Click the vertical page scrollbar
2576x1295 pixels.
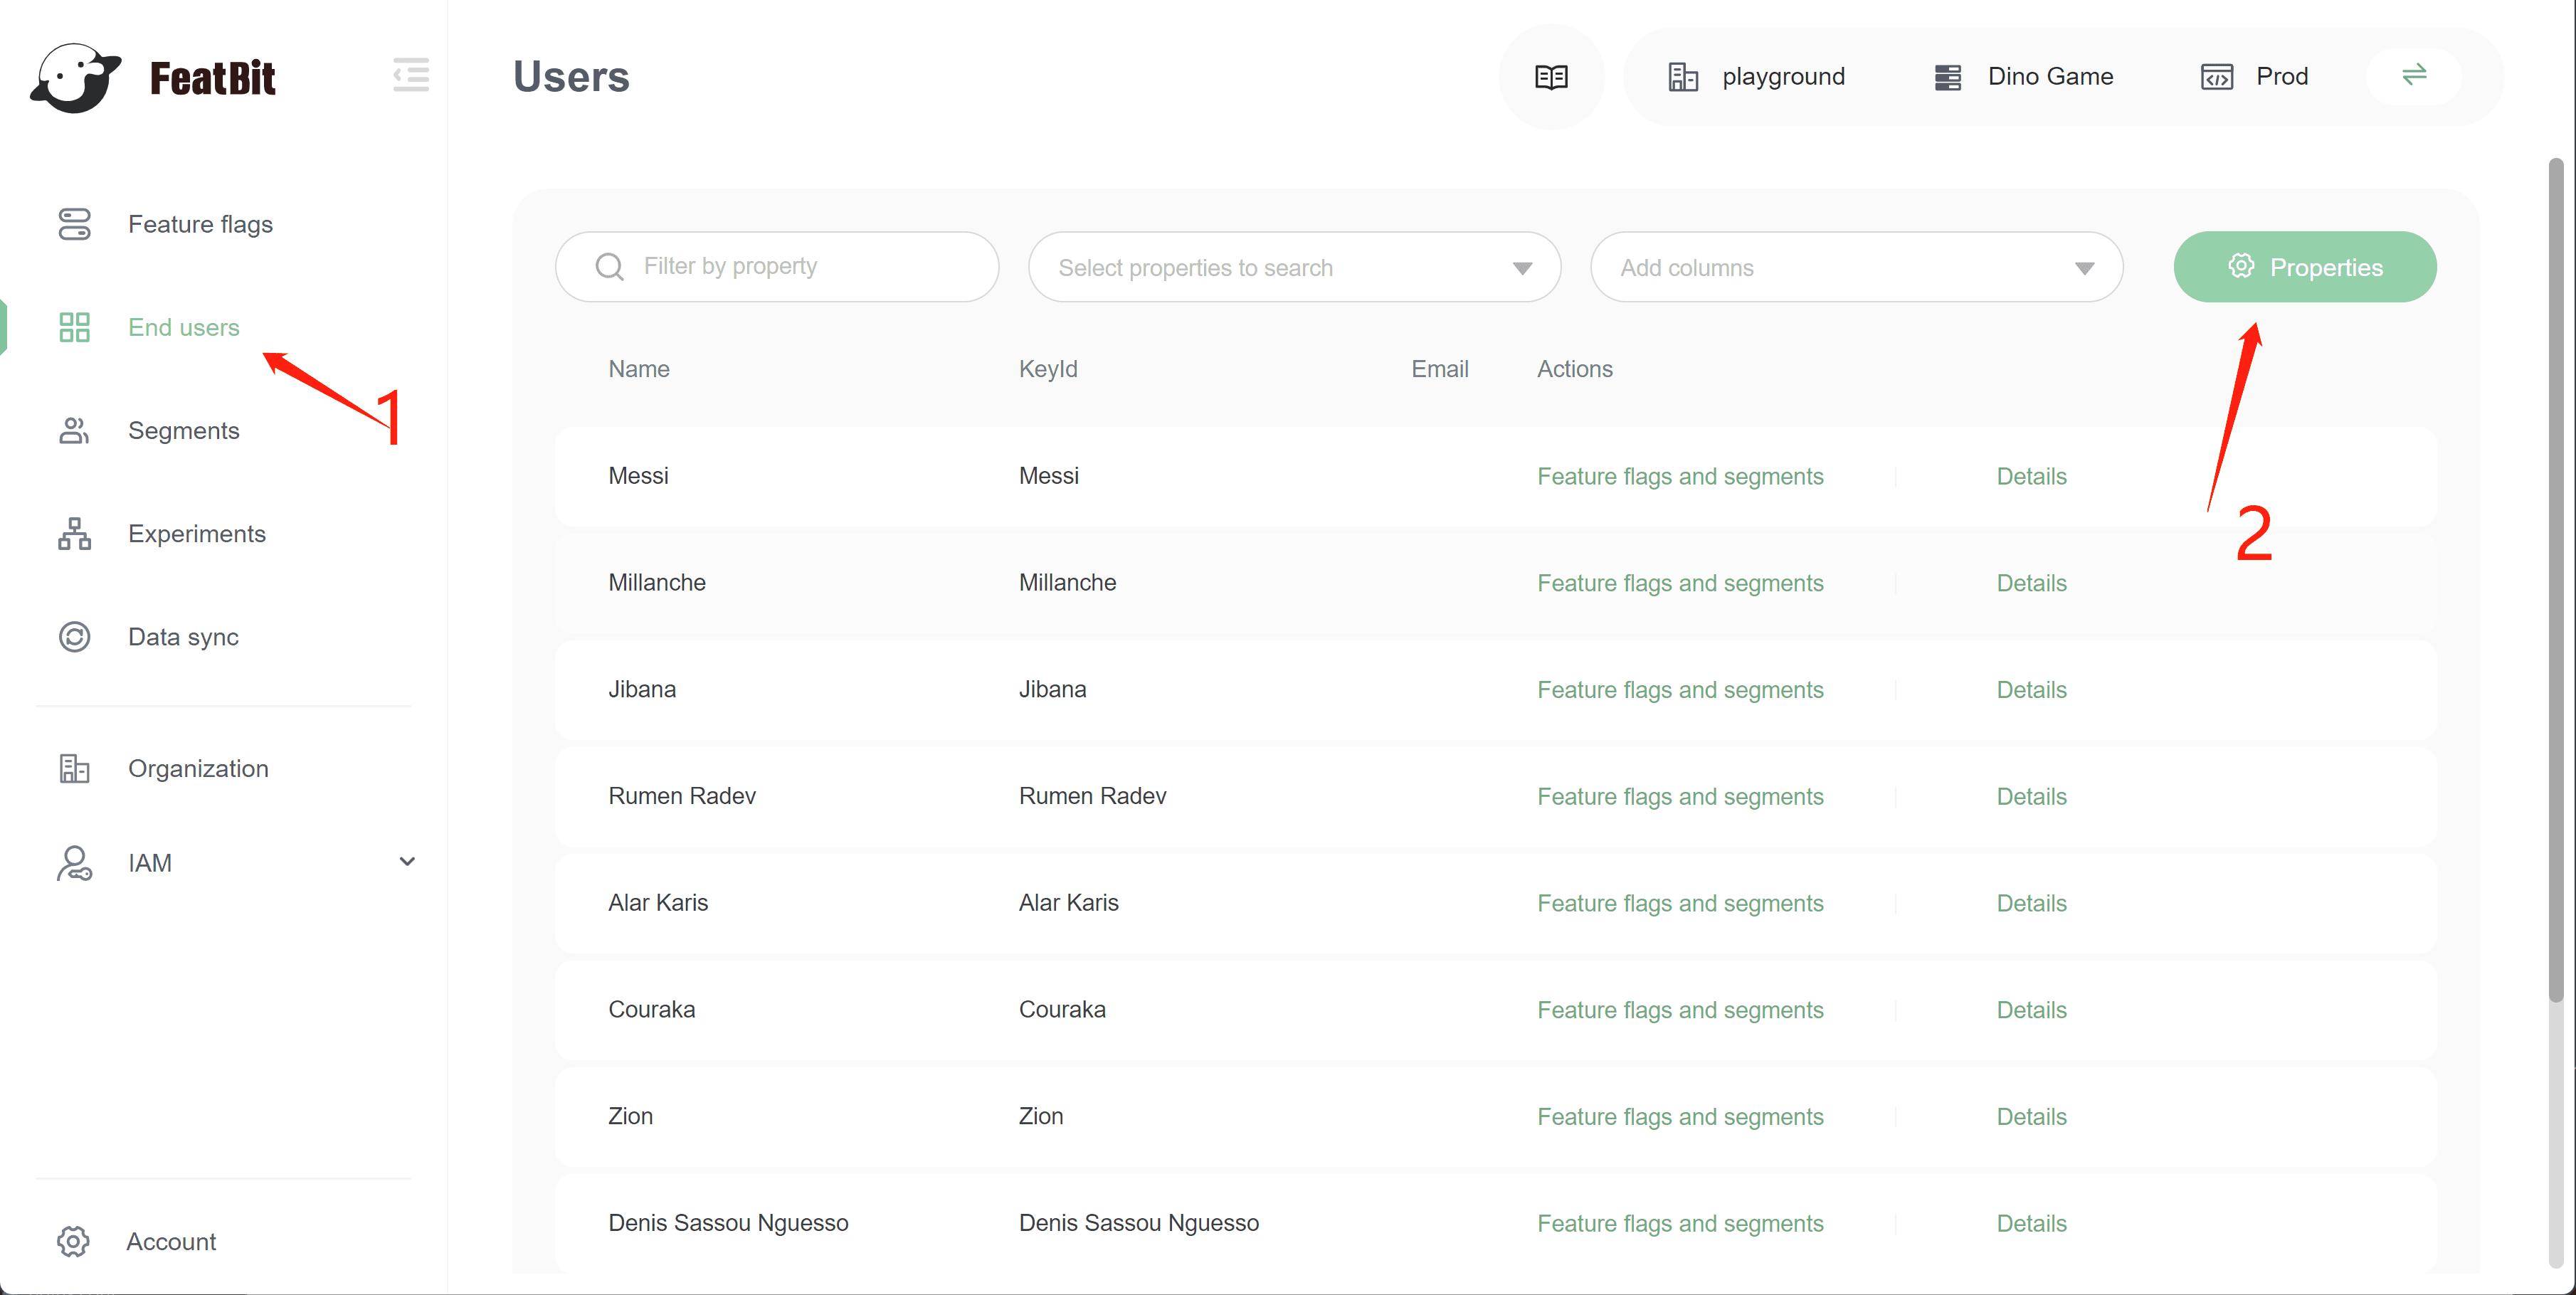pos(2557,580)
